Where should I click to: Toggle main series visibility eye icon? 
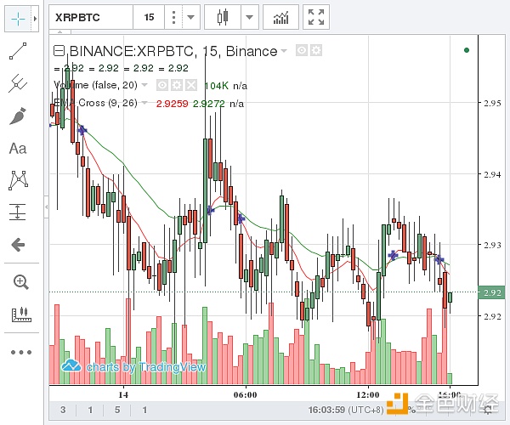click(x=302, y=50)
